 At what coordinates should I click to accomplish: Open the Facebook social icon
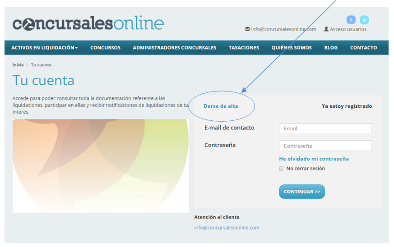tap(351, 19)
